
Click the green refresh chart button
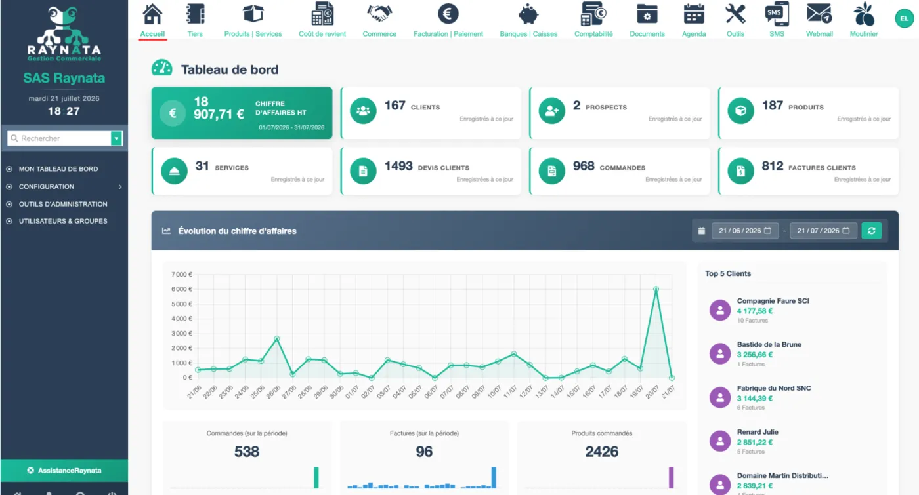point(871,231)
